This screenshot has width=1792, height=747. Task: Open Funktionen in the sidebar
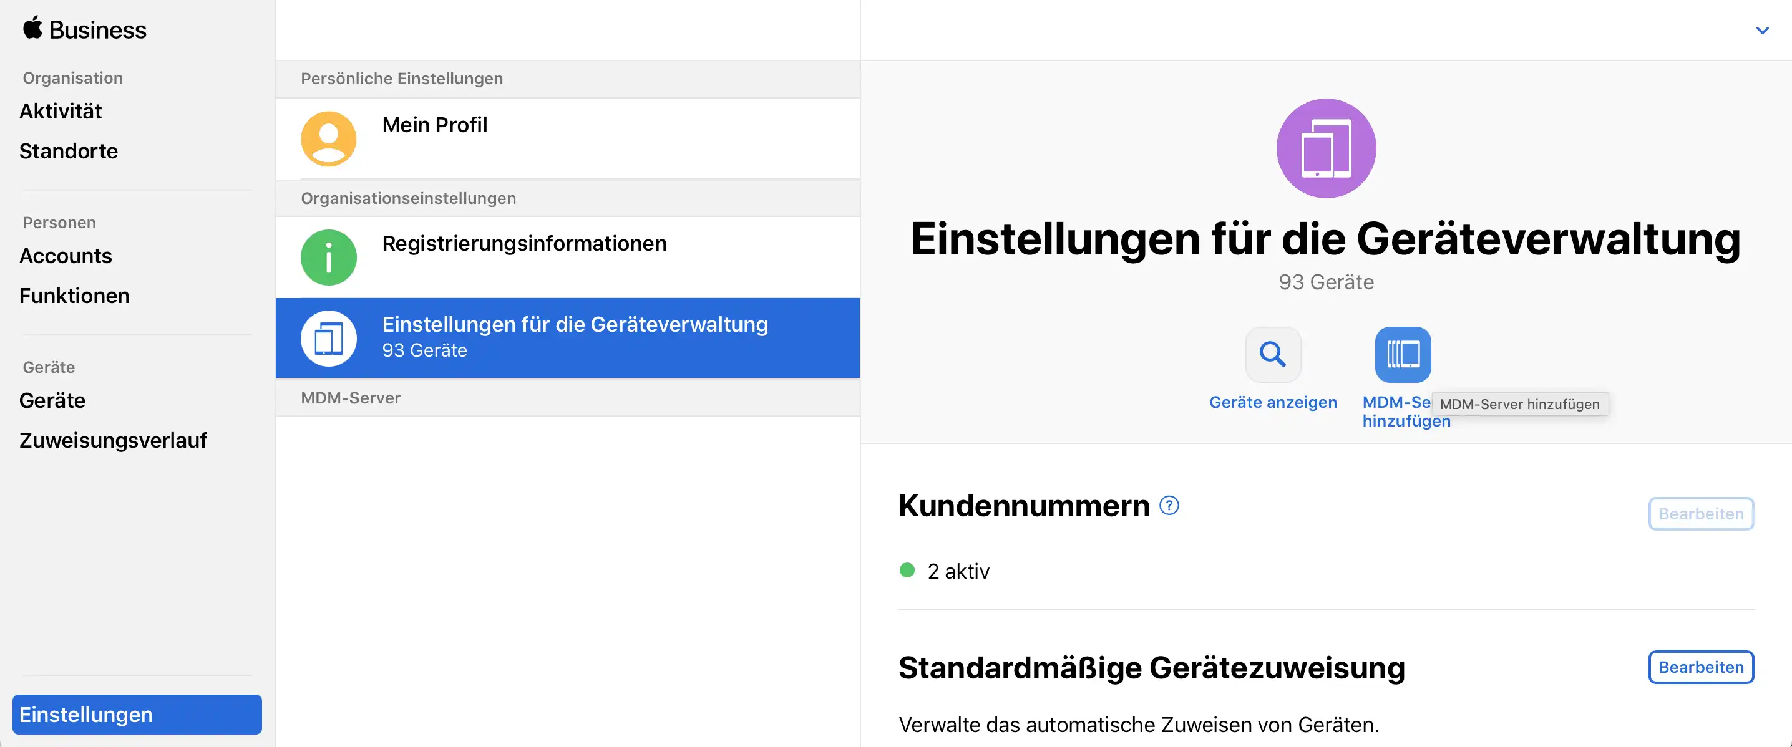74,296
